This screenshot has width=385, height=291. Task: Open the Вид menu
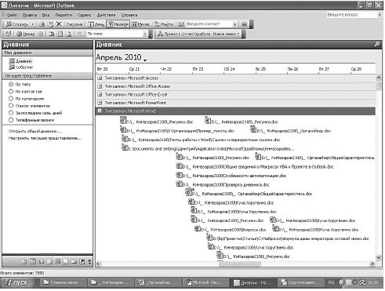(45, 15)
